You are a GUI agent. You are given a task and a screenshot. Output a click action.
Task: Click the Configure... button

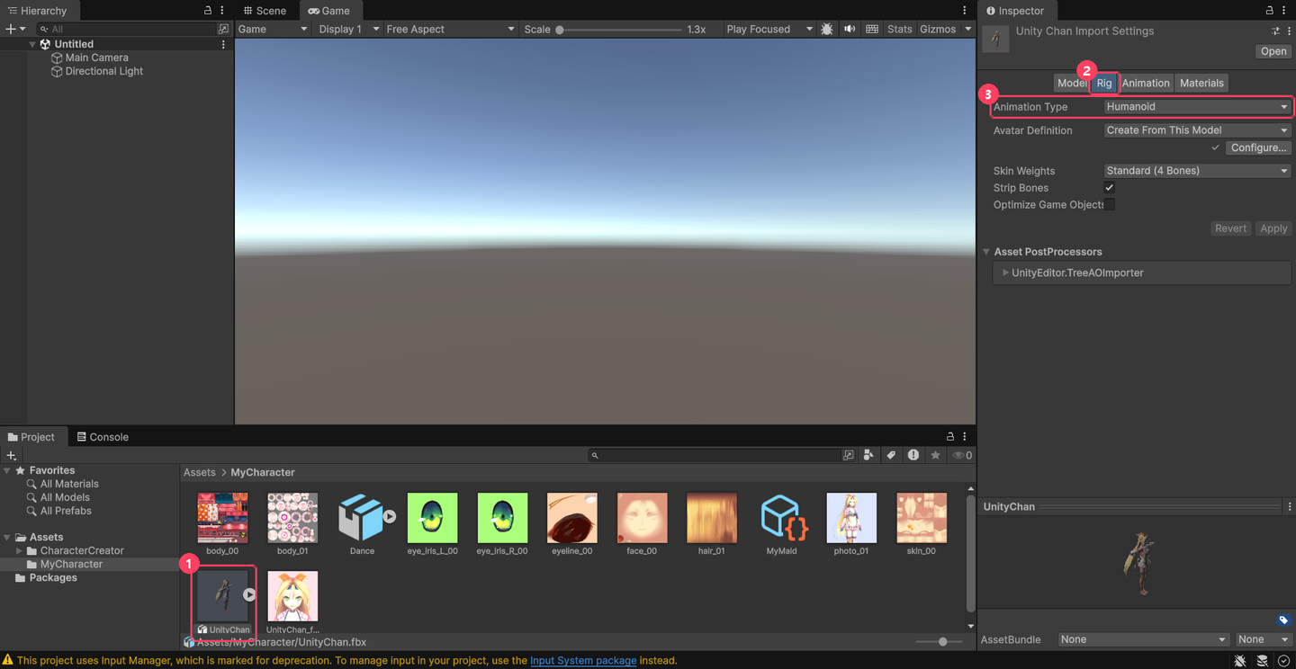(x=1258, y=147)
